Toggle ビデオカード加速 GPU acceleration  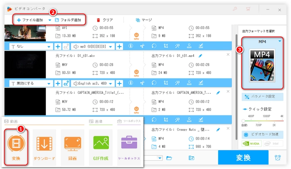tap(262, 135)
